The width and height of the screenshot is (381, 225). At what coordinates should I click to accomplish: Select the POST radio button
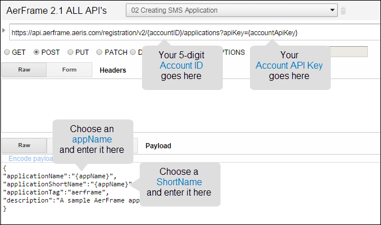coord(36,52)
